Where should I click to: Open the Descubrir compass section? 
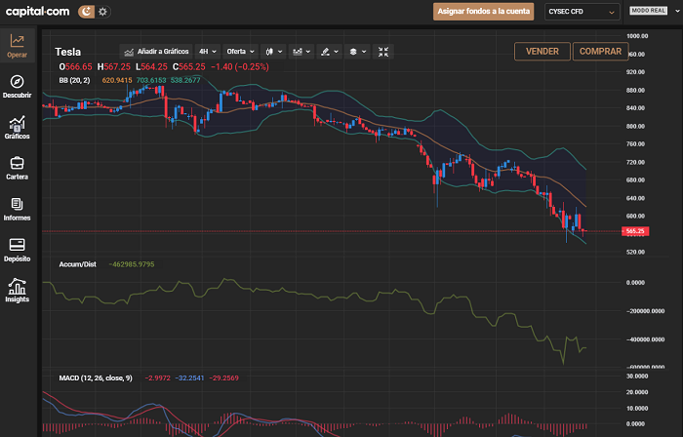[17, 87]
